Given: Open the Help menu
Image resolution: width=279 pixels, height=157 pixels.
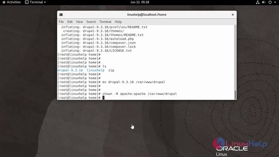Looking at the screenshot, I should coord(118,22).
